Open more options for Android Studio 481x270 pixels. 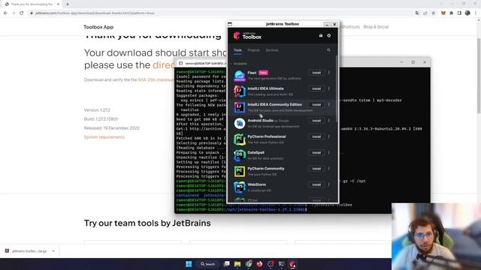[x=329, y=121]
